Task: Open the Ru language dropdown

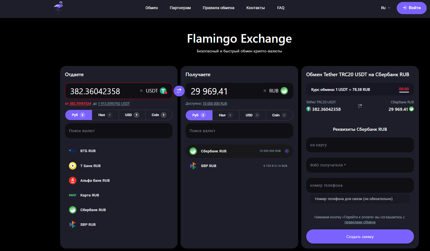Action: pos(386,8)
